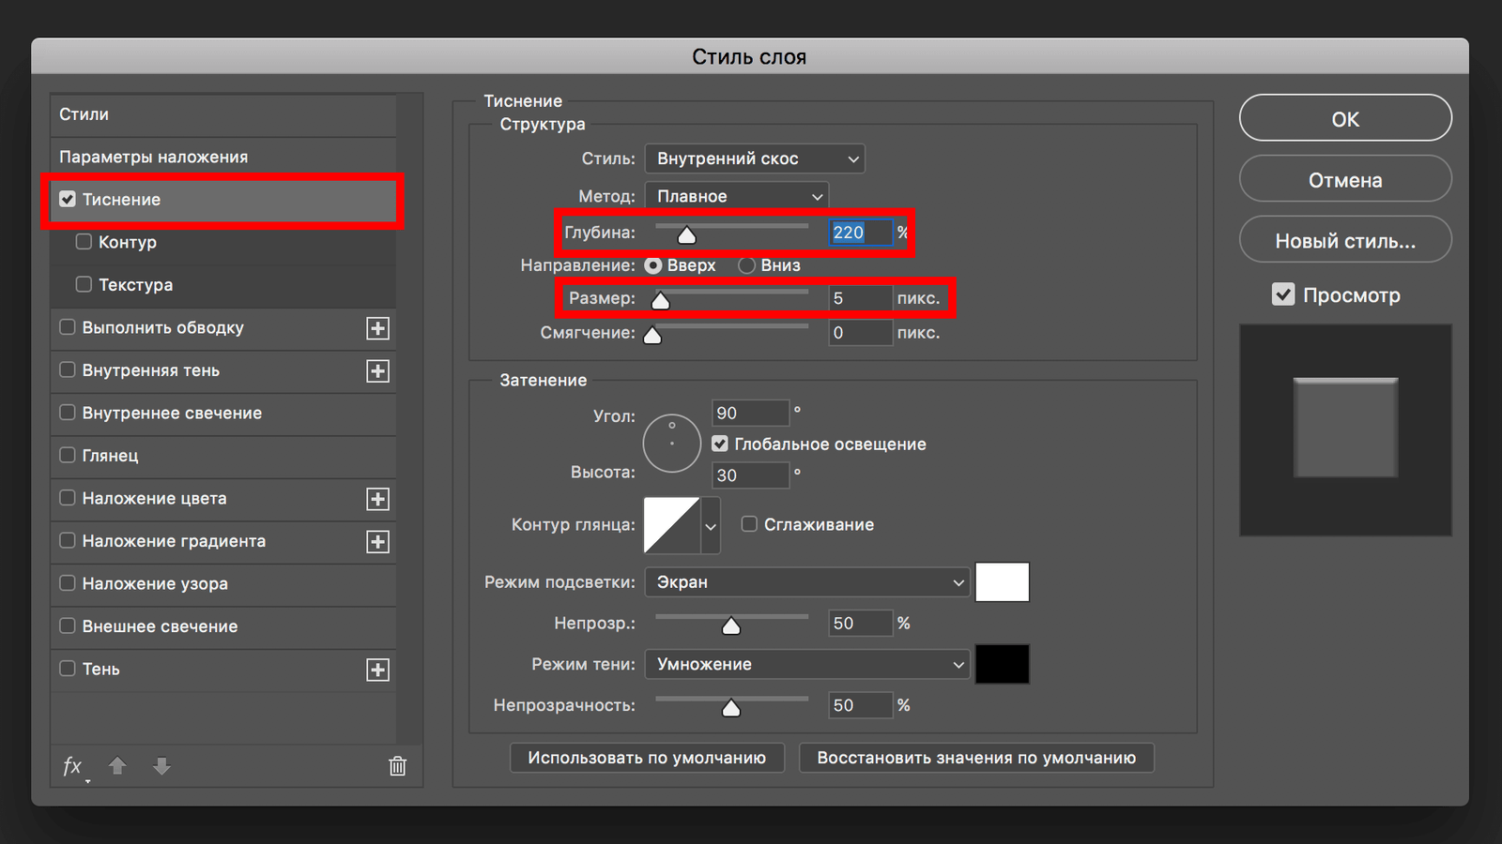Click the trash icon to delete effect
The image size is (1502, 844).
(397, 766)
